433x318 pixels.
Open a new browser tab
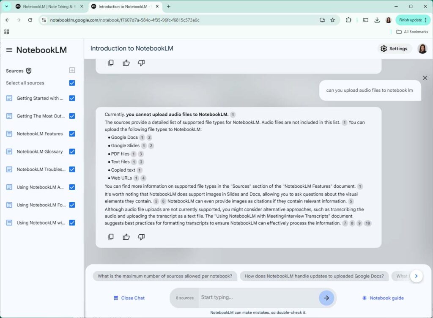click(168, 6)
